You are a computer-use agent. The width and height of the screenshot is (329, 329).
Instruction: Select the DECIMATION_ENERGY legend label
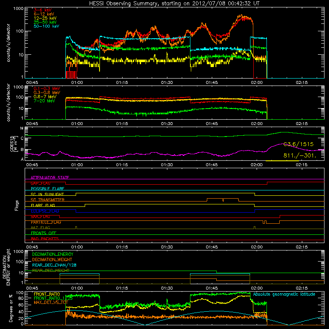53,254
